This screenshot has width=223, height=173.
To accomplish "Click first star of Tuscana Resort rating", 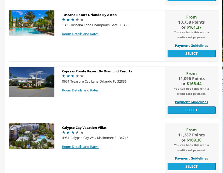I will (64, 20).
